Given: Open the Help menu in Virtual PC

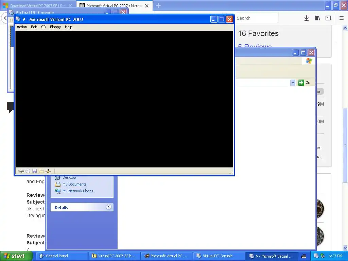Looking at the screenshot, I should [x=68, y=27].
